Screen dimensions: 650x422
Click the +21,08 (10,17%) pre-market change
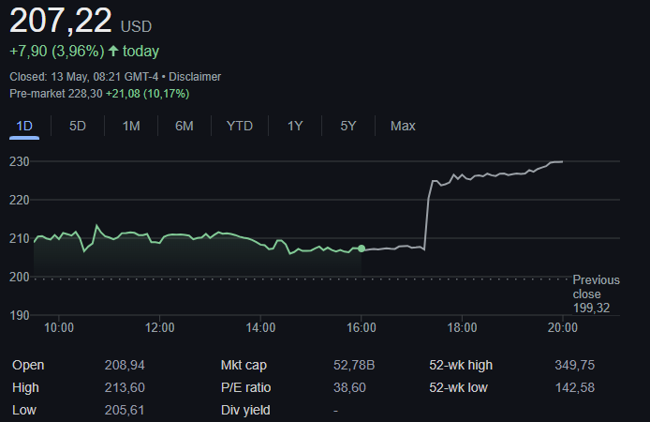(148, 94)
